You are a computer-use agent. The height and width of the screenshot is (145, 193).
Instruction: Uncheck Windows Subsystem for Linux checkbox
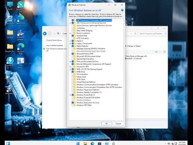tap(73, 102)
